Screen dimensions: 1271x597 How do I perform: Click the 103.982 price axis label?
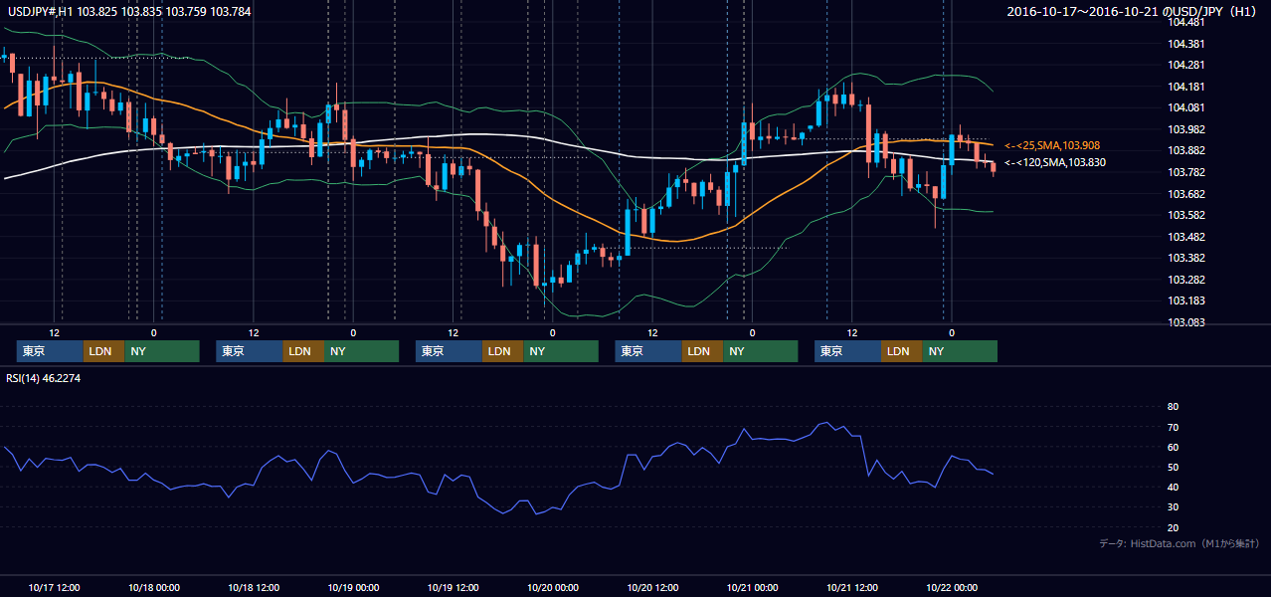coord(1185,129)
